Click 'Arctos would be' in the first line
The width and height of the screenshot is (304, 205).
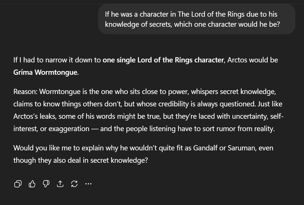point(253,60)
